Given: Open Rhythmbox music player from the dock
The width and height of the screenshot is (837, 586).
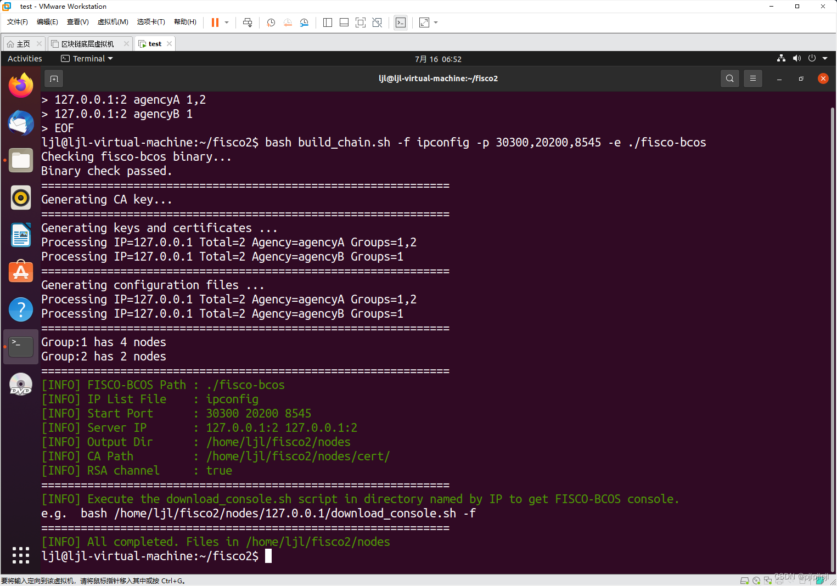Looking at the screenshot, I should point(21,198).
